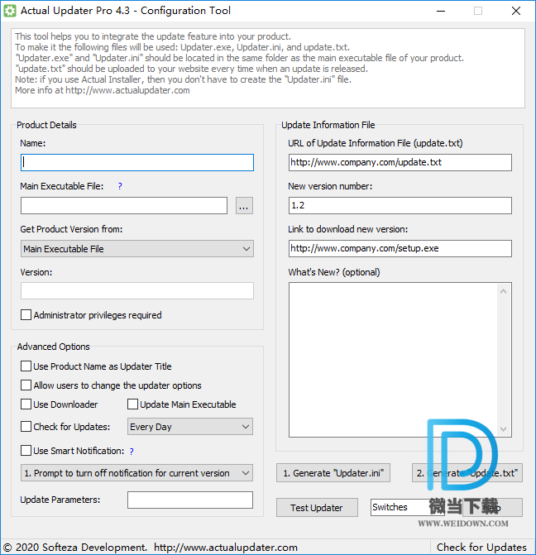Open Get Product Version from dropdown

(137, 249)
